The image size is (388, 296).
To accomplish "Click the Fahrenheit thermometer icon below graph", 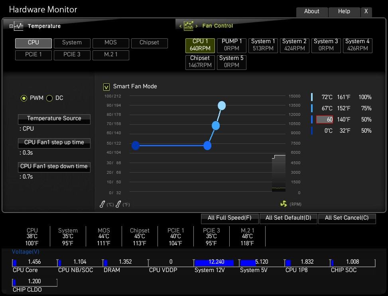I will click(x=118, y=204).
